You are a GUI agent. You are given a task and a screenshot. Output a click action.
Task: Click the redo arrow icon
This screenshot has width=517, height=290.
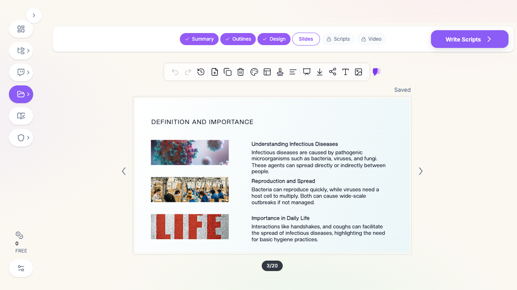[188, 72]
